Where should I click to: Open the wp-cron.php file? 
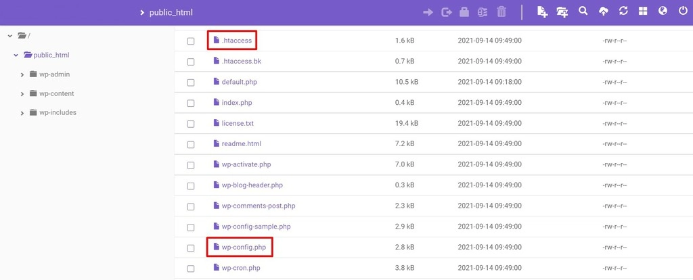pyautogui.click(x=240, y=269)
